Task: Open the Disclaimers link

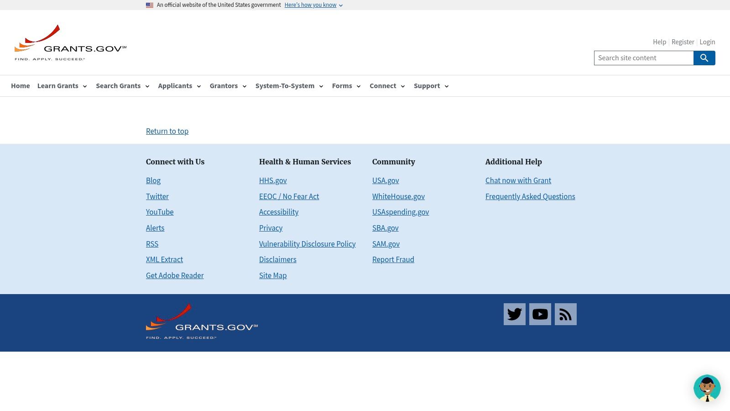Action: pyautogui.click(x=278, y=259)
